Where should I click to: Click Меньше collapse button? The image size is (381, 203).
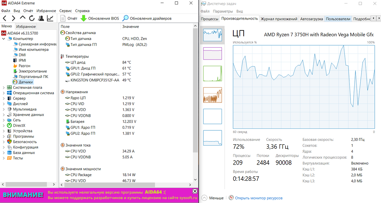pos(213,198)
